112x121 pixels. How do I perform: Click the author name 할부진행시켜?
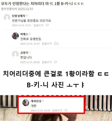[9, 9]
